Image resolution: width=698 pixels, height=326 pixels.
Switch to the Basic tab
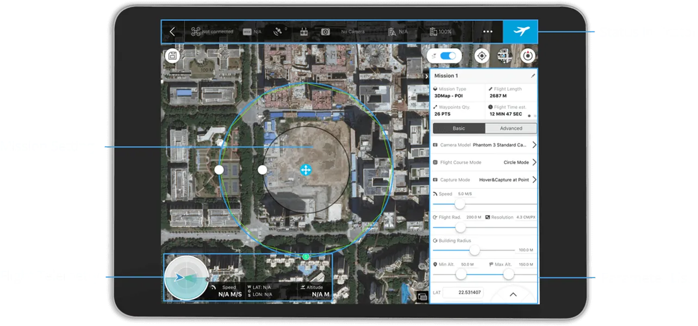click(459, 128)
